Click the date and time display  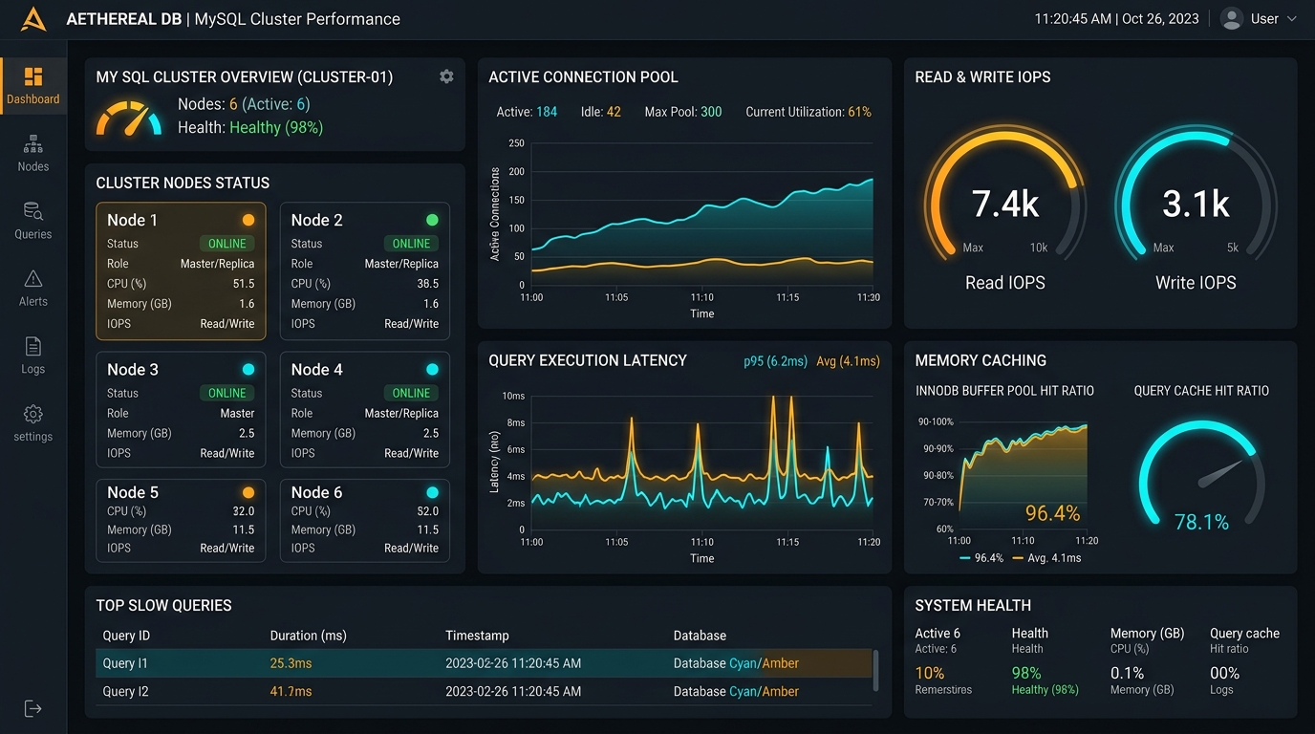[1116, 19]
